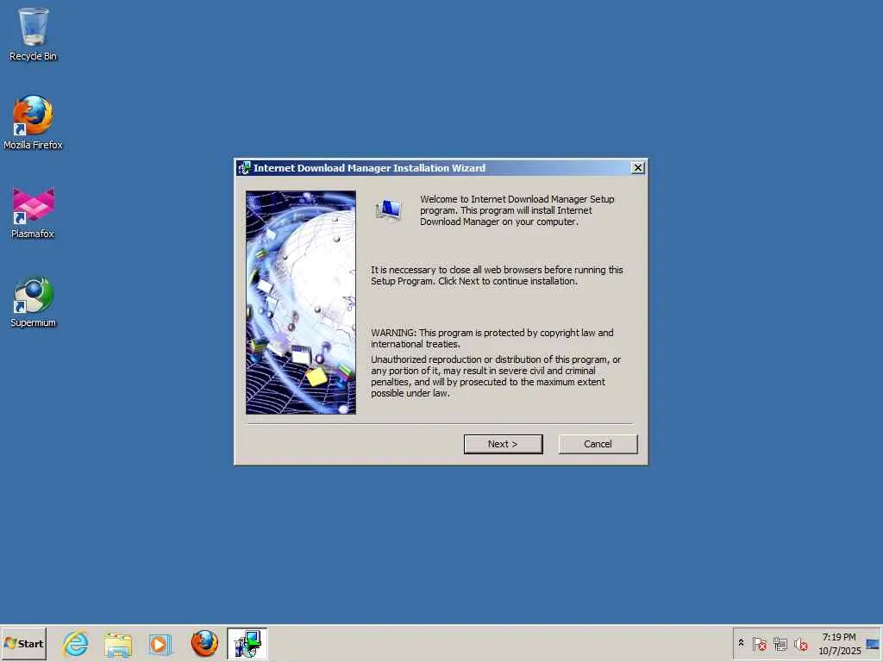Click the computer setup icon beside welcome text

tap(388, 211)
